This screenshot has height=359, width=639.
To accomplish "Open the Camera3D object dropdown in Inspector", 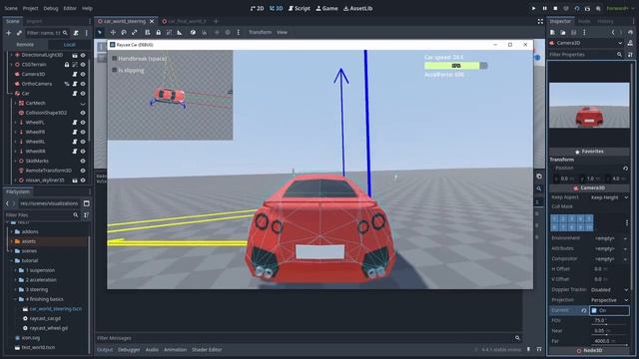I will 586,43.
